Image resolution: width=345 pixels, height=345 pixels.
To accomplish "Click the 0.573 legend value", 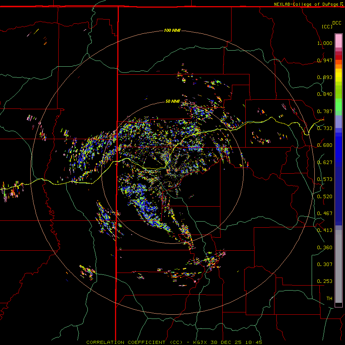I will click(325, 179).
